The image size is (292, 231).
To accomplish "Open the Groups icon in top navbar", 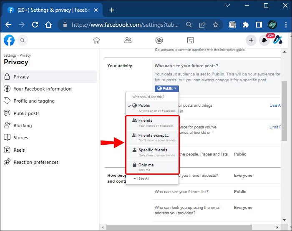I will pos(159,40).
